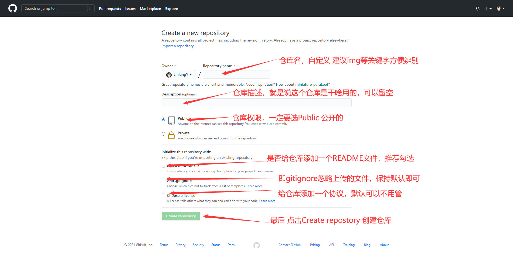This screenshot has width=513, height=261.
Task: Expand the plus create-new menu
Action: (x=488, y=9)
